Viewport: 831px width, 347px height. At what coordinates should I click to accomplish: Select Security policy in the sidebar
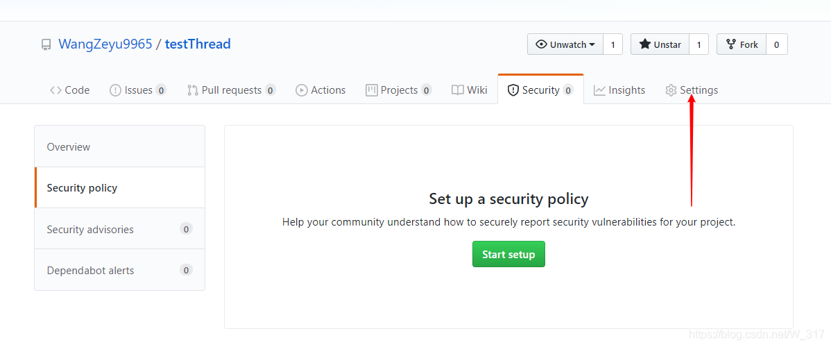[120, 187]
